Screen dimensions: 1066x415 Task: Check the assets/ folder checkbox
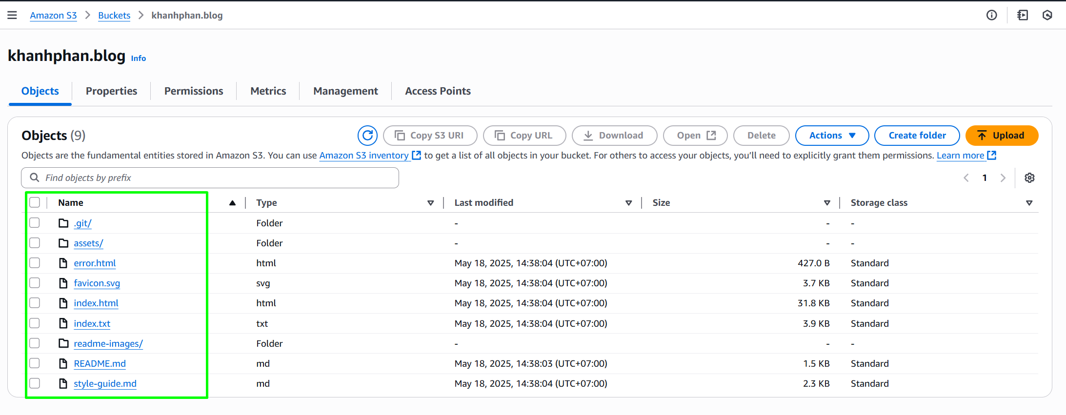35,243
